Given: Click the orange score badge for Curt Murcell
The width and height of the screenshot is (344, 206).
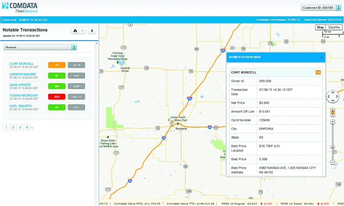Looking at the screenshot, I should coord(57,65).
